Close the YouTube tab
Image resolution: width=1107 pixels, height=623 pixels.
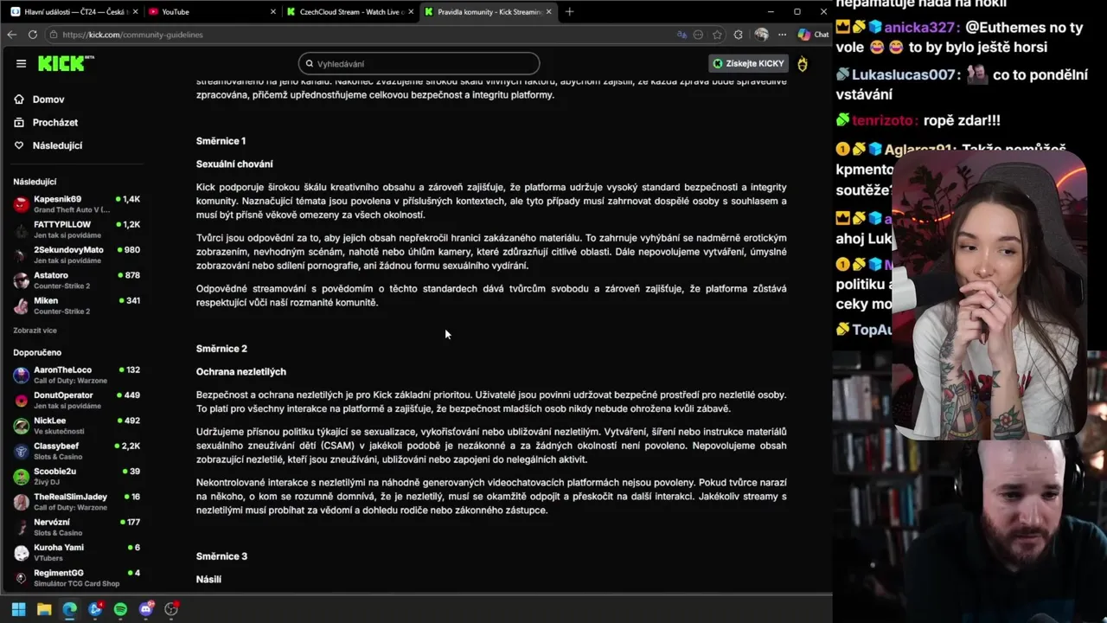(273, 11)
